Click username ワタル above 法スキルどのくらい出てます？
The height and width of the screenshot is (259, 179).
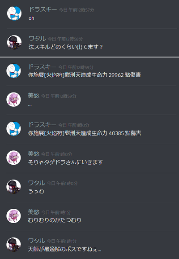pos(37,39)
